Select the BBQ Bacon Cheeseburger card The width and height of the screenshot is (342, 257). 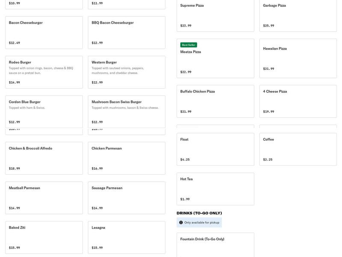[127, 33]
